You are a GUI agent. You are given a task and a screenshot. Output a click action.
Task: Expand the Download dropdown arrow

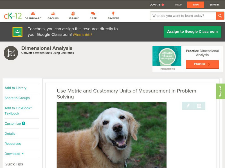pos(23,154)
